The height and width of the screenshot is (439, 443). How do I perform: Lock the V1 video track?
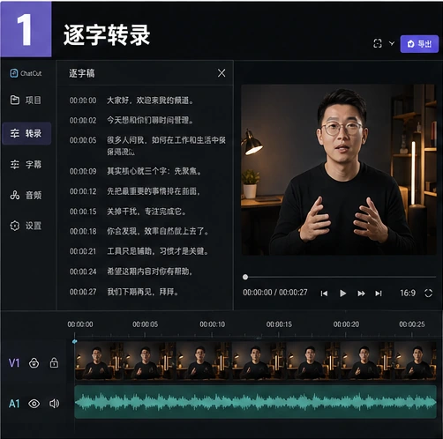54,363
